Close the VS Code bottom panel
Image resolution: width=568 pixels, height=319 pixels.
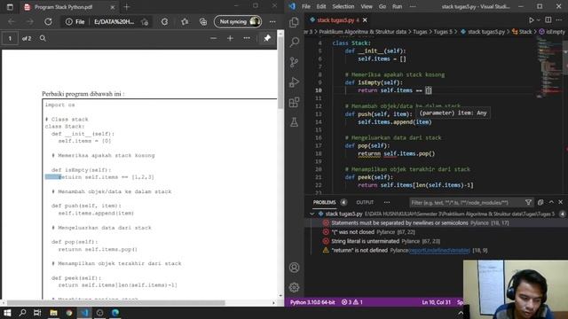point(560,203)
